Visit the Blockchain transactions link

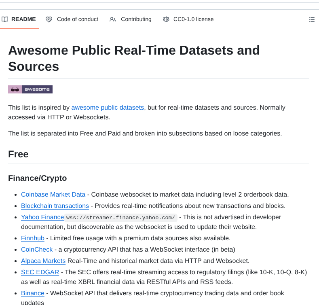pyautogui.click(x=55, y=206)
